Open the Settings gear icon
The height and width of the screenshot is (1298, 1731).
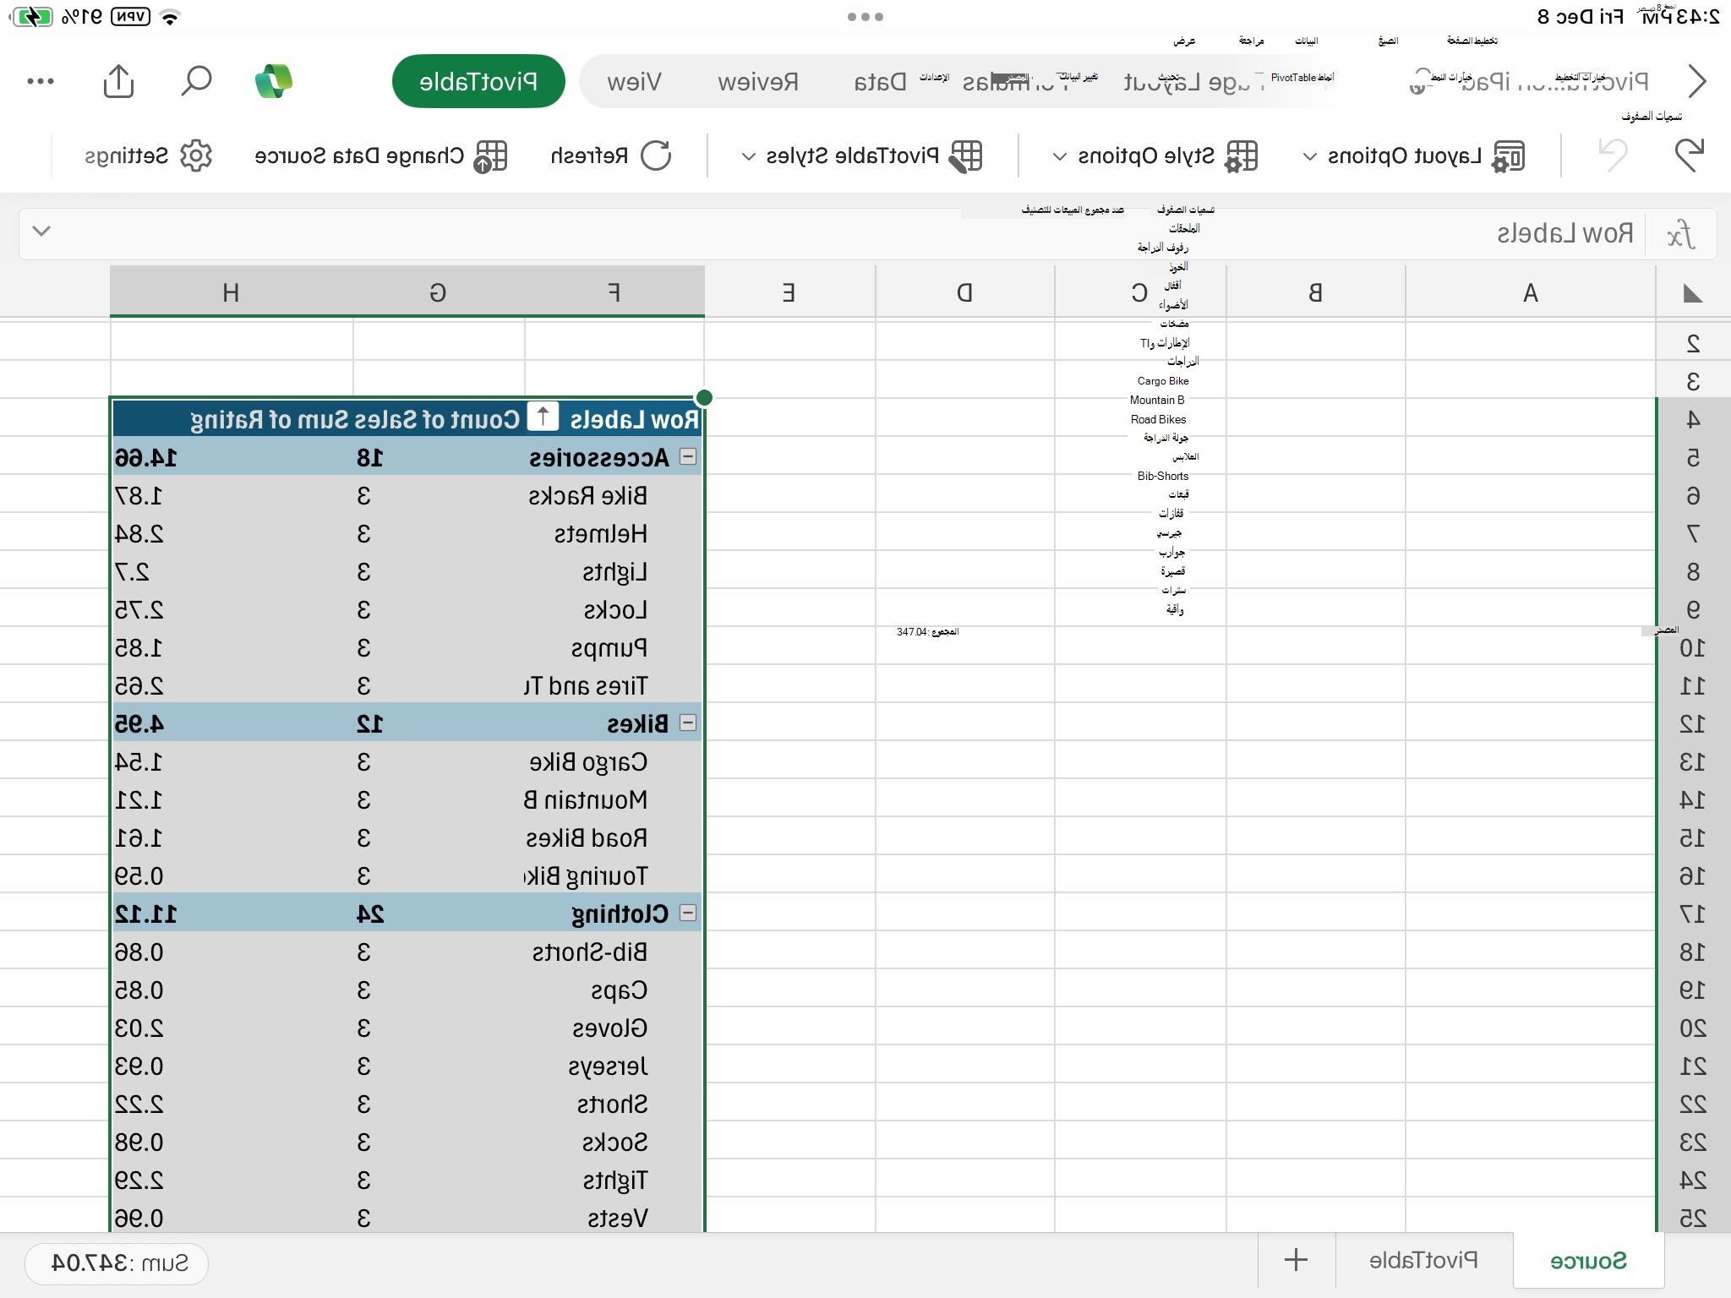(x=196, y=155)
